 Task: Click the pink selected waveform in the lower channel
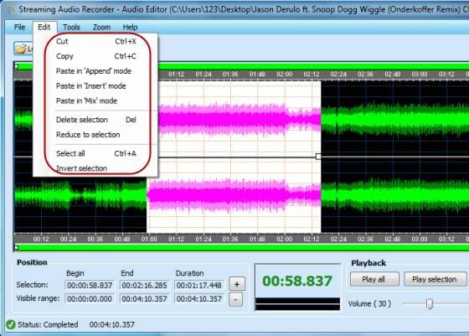234,195
